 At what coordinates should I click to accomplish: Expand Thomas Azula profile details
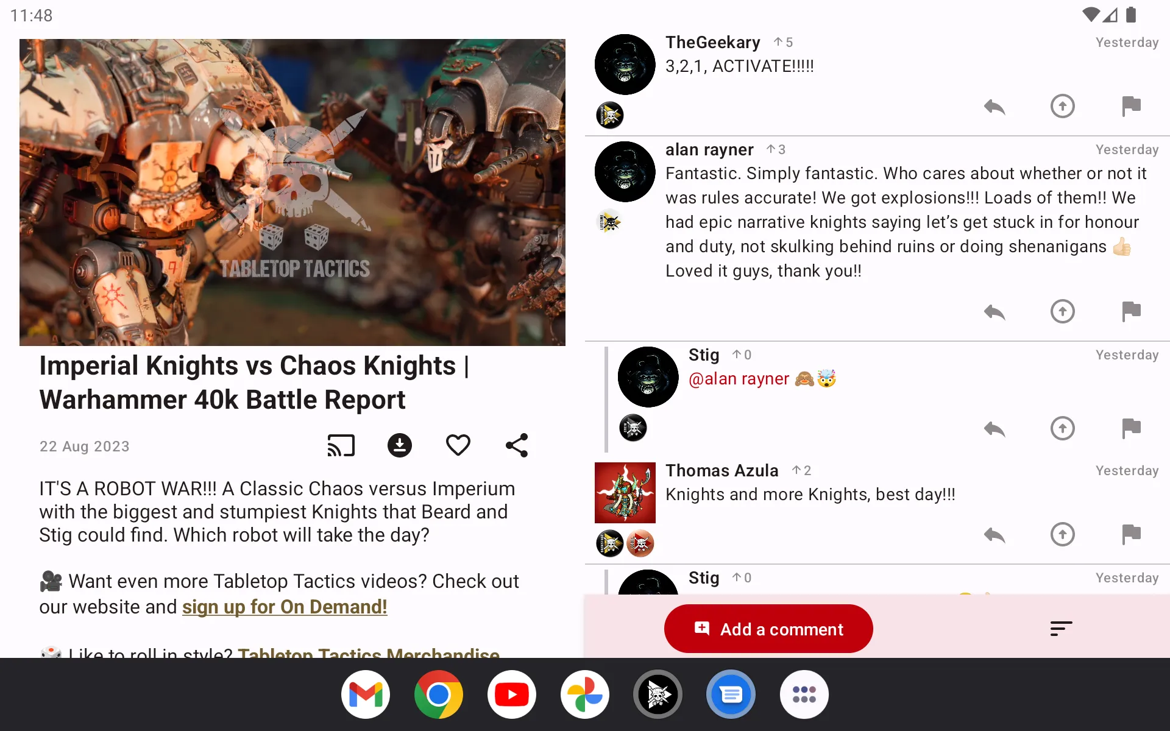[625, 492]
